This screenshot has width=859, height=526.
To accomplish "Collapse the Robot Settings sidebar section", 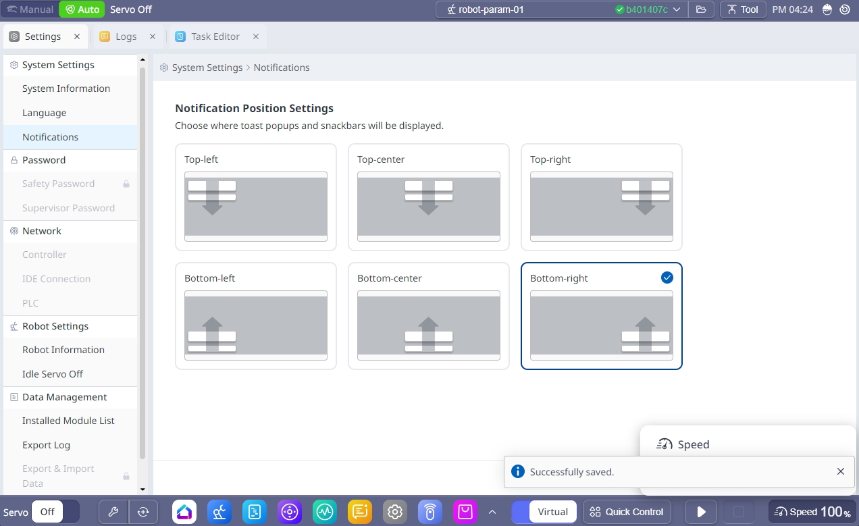I will (55, 326).
